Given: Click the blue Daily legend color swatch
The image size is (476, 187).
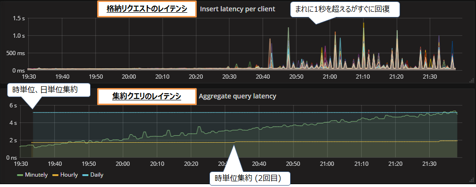Looking at the screenshot, I should [x=85, y=175].
